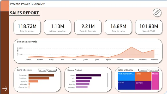Click the Sales x Country title
Viewport: 167px width, 94px height.
(126, 70)
